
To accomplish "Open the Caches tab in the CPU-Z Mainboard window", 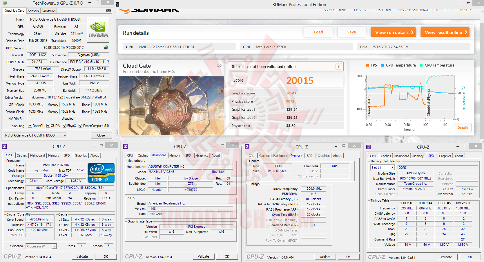I will 143,155.
